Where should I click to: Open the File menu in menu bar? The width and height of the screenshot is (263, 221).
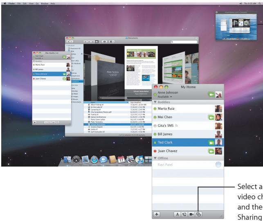[x=19, y=3]
